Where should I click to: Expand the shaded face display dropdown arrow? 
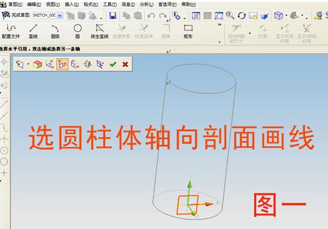coord(302,15)
